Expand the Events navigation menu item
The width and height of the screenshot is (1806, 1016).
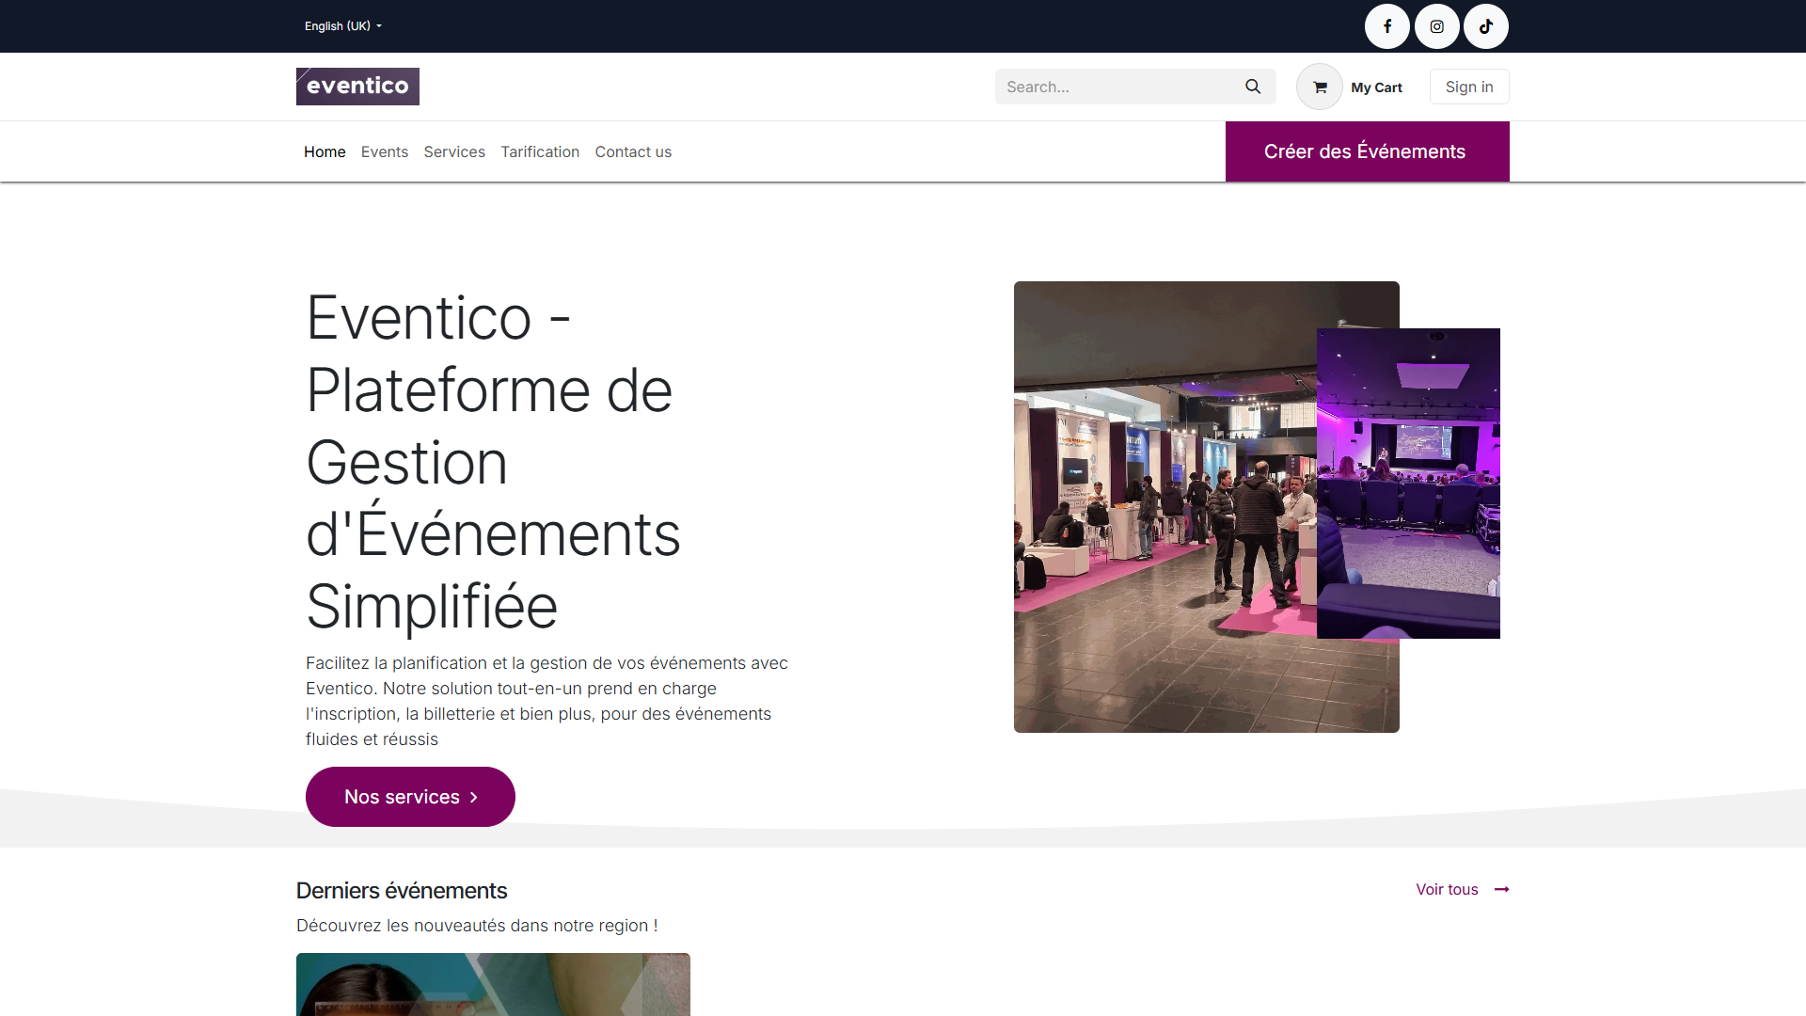tap(385, 151)
